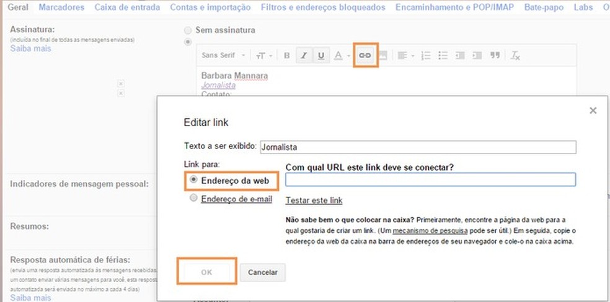Toggle italic formatting in signature toolbar
Viewport: 610px width, 302px height.
(304, 56)
